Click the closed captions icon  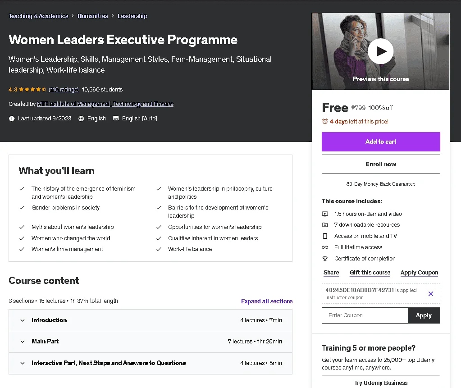click(x=116, y=119)
